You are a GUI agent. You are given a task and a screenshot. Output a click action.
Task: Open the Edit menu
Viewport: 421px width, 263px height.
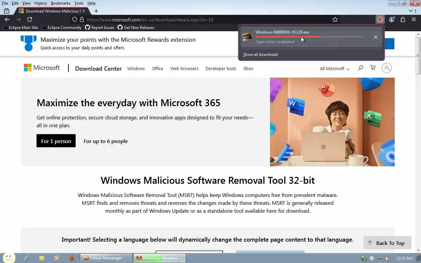[x=15, y=3]
